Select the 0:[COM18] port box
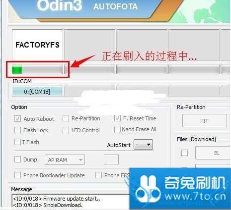The width and height of the screenshot is (231, 210). point(37,91)
